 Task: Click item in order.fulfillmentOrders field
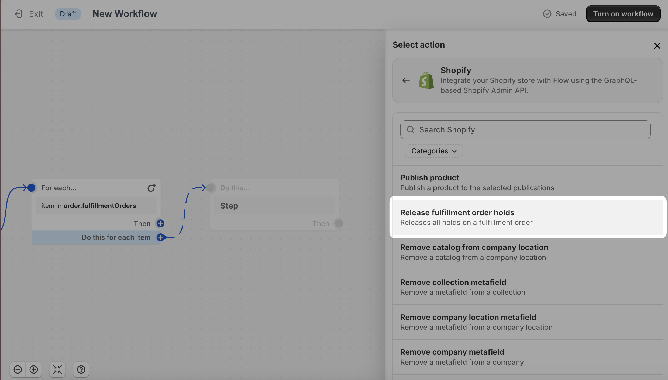pos(96,206)
